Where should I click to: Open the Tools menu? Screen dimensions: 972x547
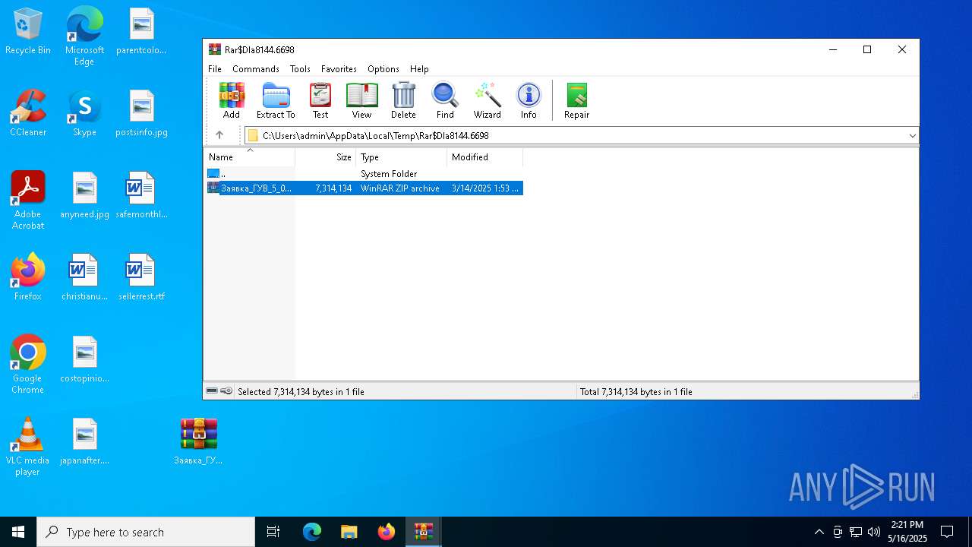click(300, 68)
